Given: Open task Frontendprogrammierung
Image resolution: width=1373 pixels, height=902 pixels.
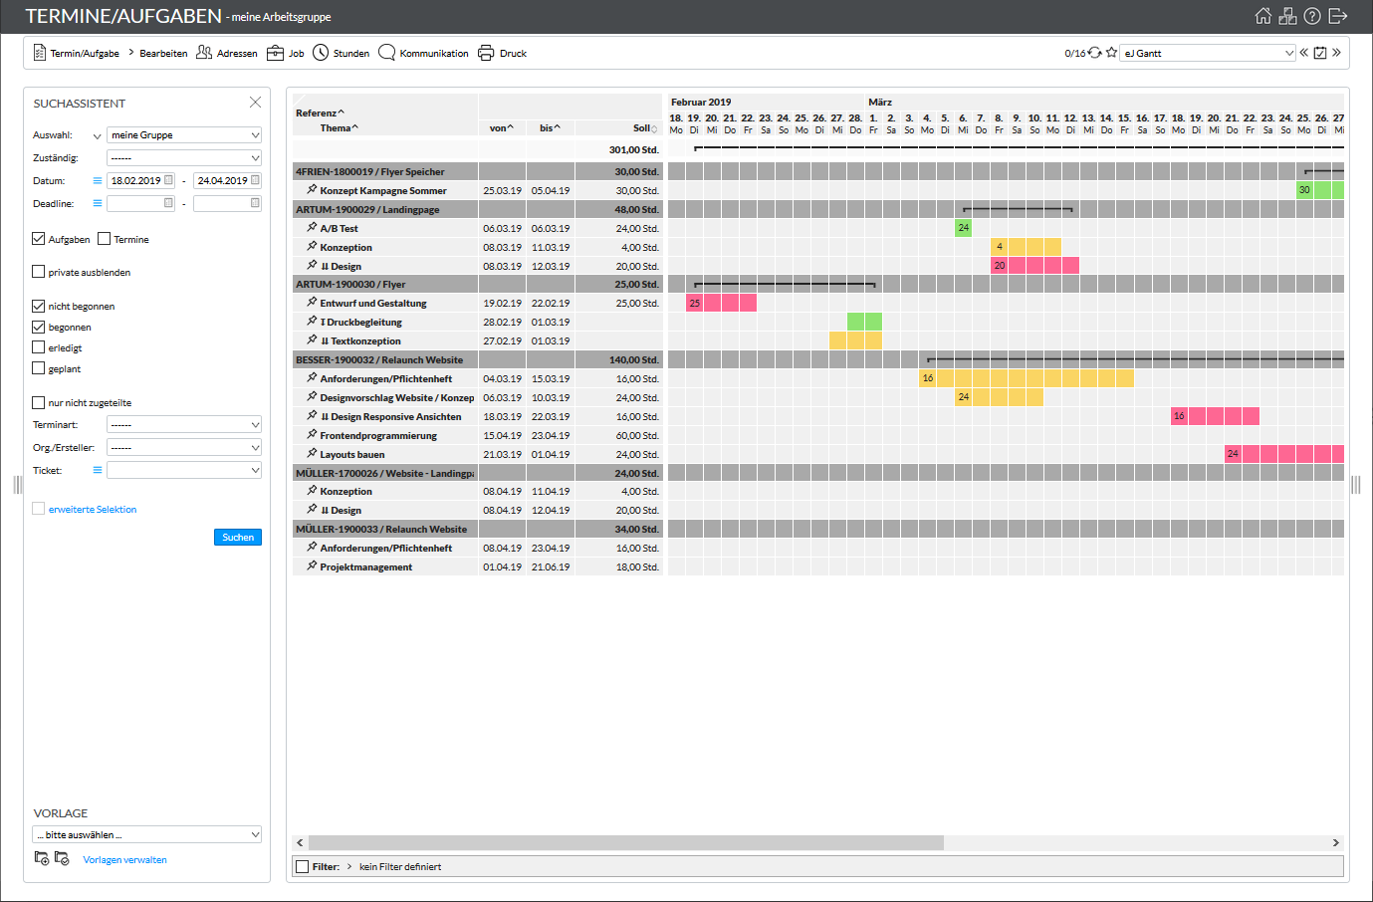Looking at the screenshot, I should [378, 435].
